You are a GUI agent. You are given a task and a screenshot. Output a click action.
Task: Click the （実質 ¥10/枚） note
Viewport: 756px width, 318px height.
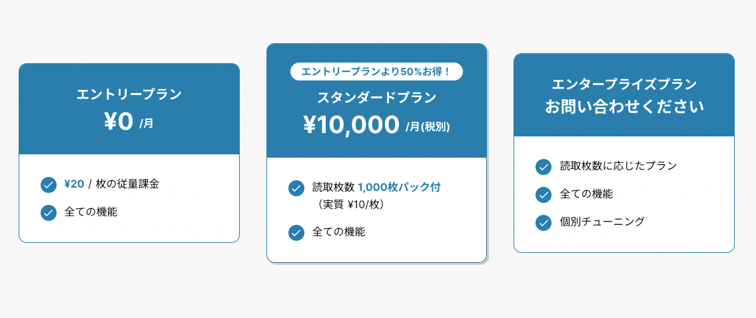click(351, 205)
